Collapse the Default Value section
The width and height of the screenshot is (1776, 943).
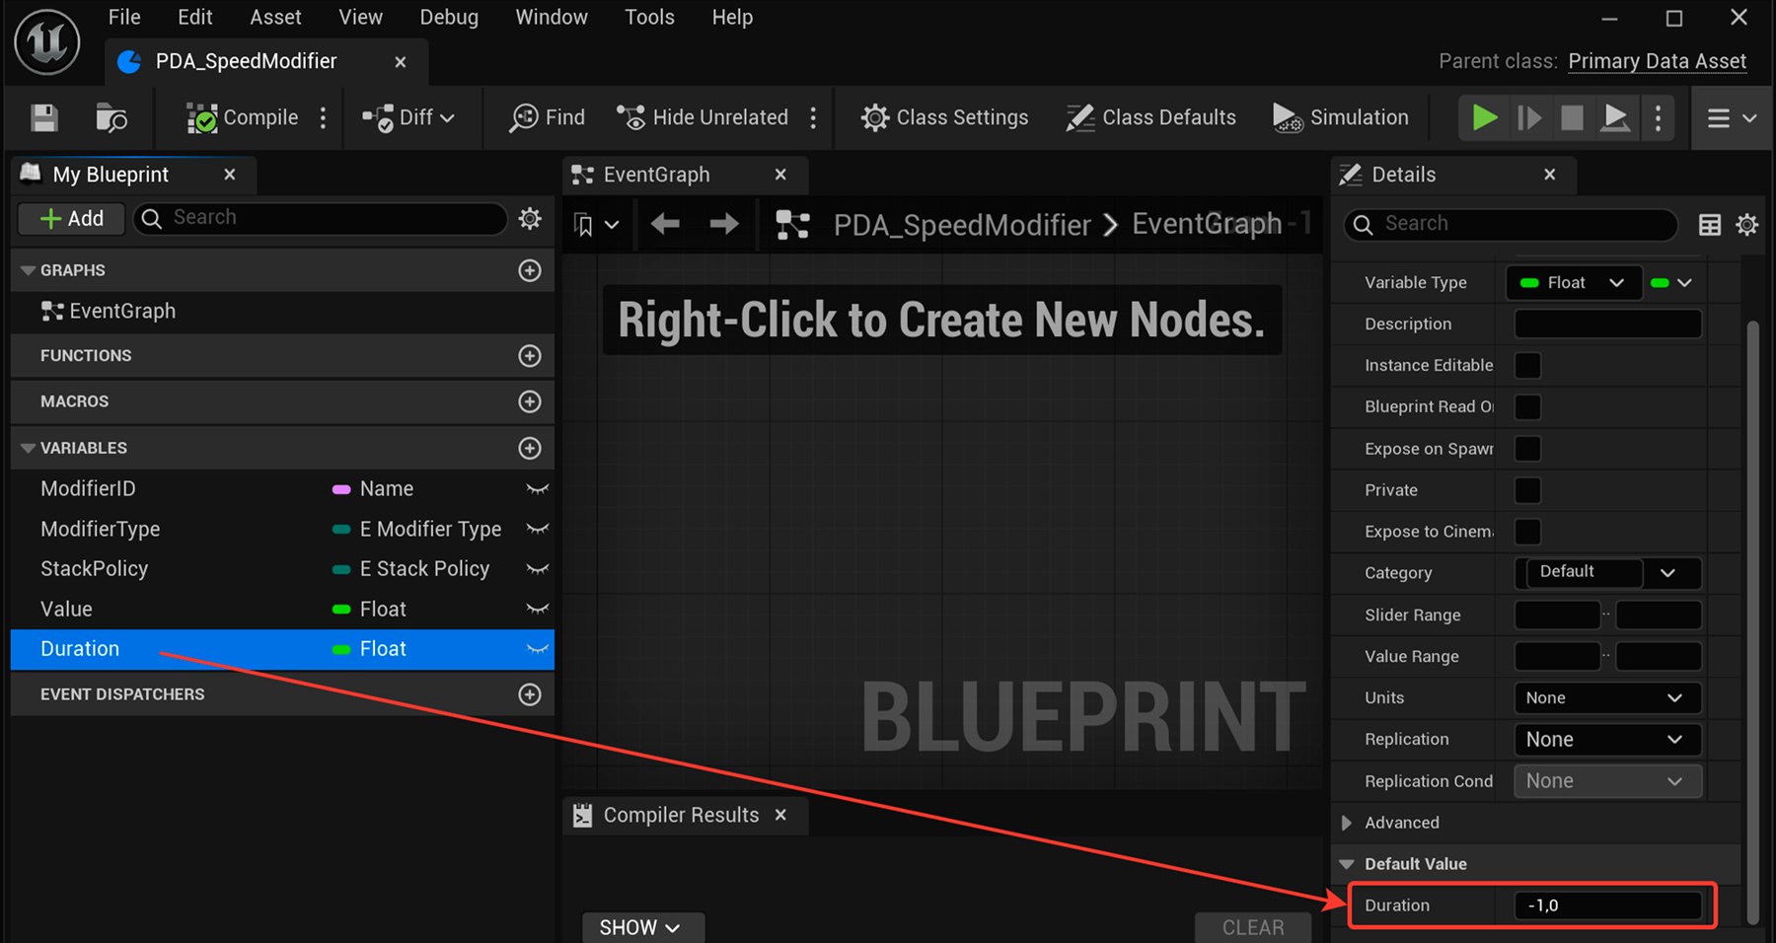1347,864
